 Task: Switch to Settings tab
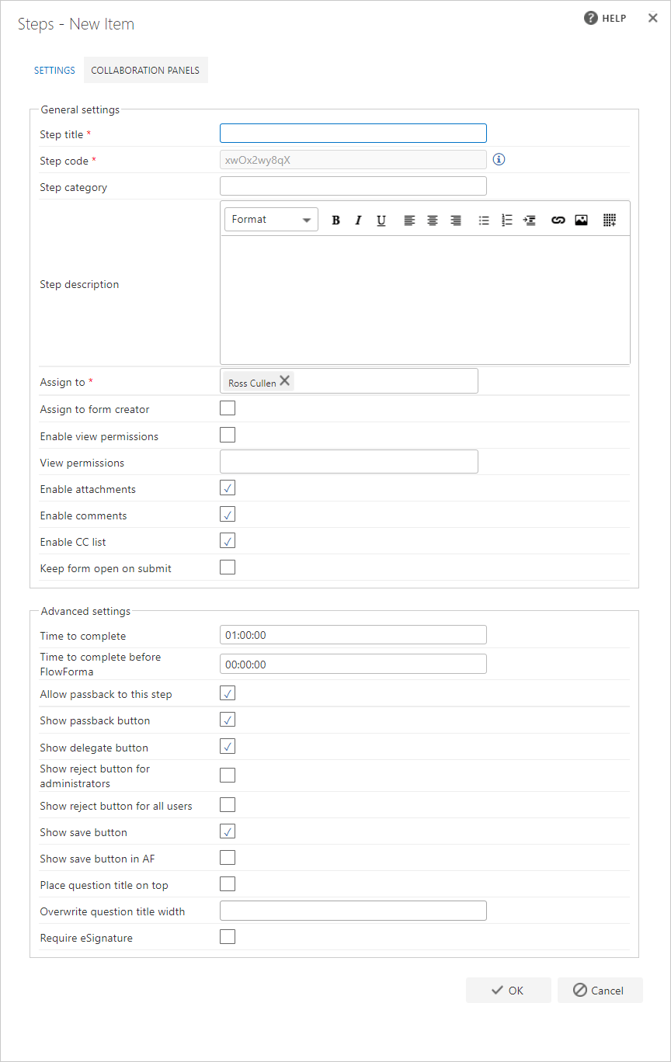tap(54, 70)
